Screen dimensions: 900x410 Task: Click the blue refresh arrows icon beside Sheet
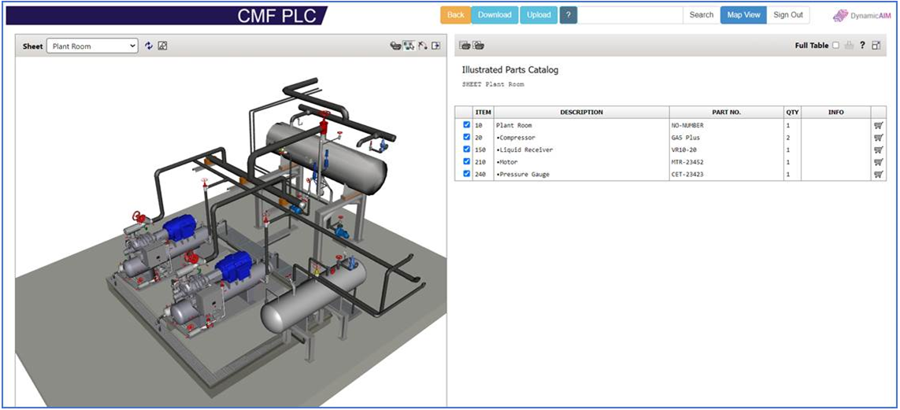(149, 46)
